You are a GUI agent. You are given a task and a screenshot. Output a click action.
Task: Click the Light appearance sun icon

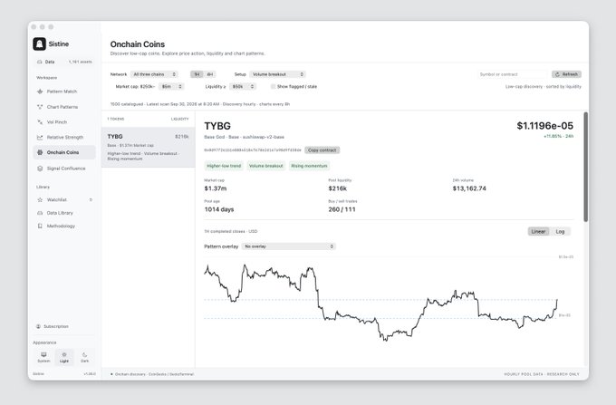tap(64, 355)
